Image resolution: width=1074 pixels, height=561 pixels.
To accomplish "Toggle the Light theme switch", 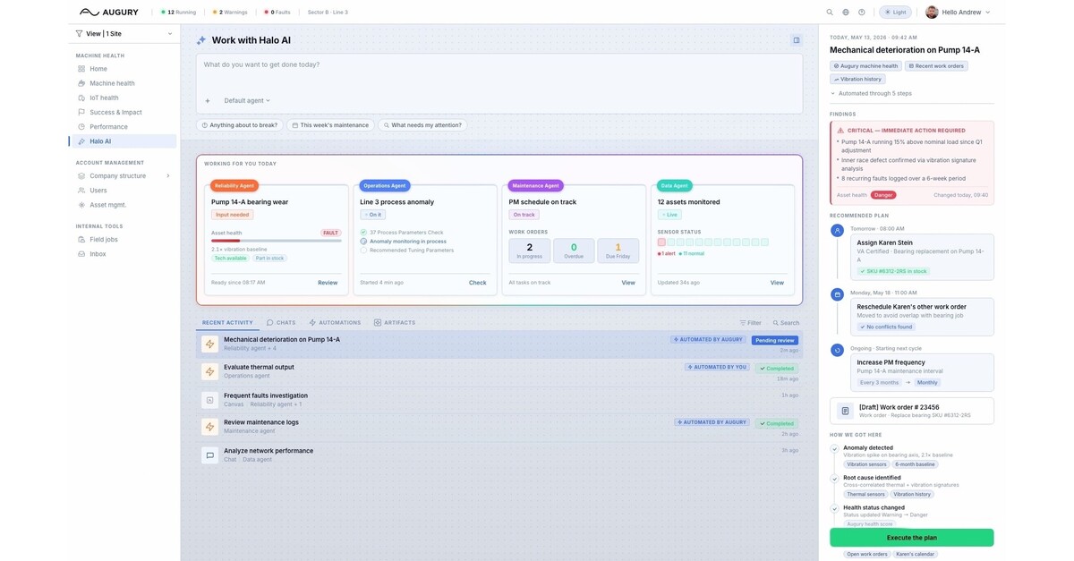I will (x=895, y=13).
